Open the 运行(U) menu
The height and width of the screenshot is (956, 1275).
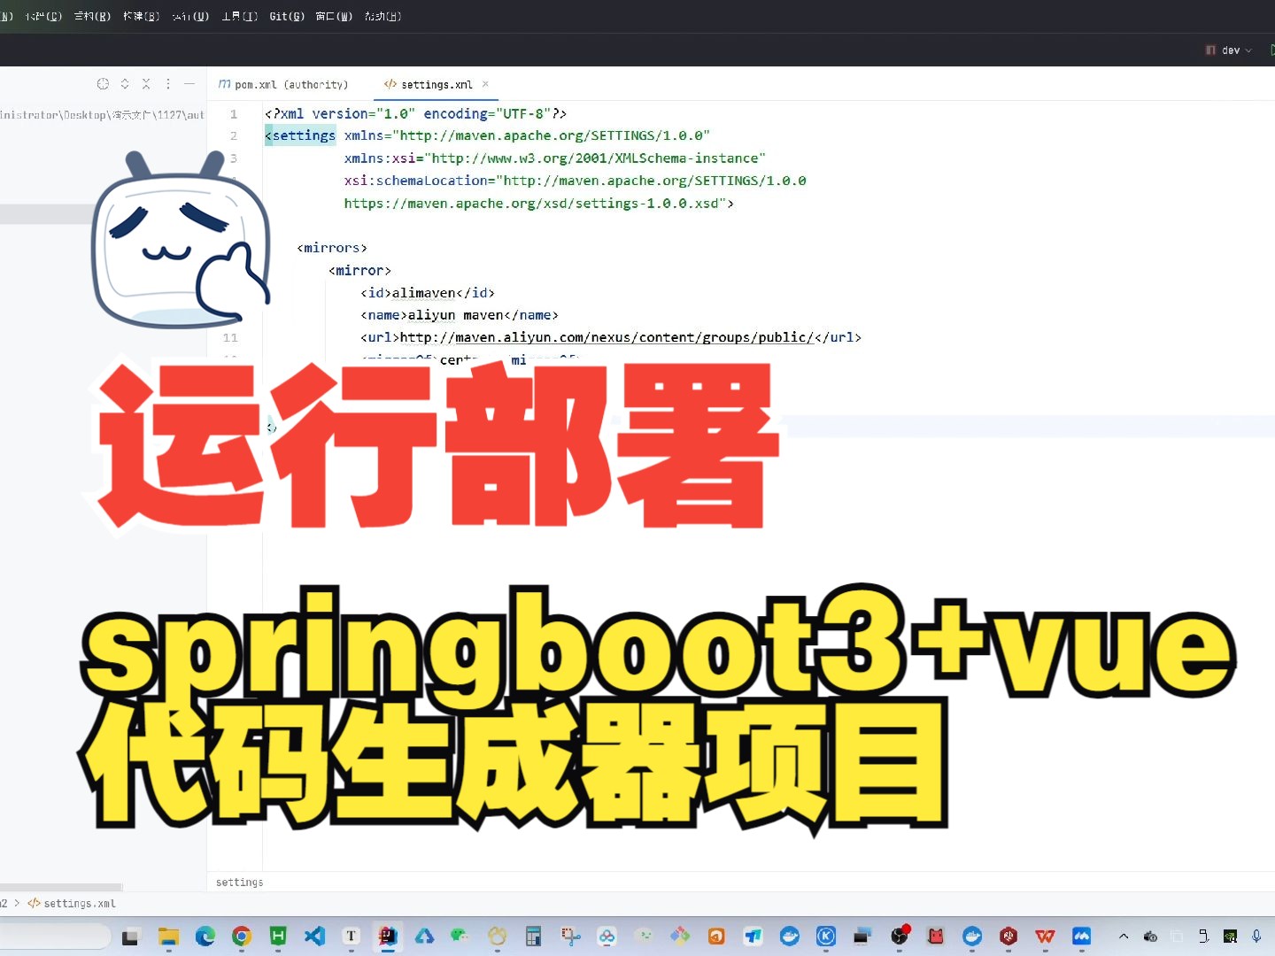coord(190,16)
